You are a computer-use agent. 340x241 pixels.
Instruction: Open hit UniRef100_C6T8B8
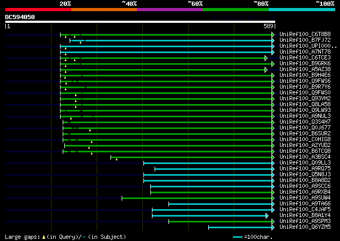coord(305,35)
